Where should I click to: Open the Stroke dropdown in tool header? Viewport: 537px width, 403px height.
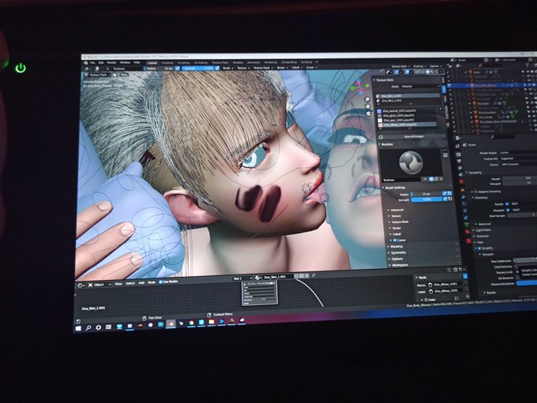tap(281, 68)
